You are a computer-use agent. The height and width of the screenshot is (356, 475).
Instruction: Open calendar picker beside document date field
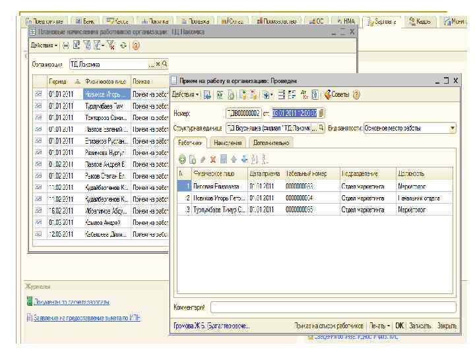(x=321, y=113)
